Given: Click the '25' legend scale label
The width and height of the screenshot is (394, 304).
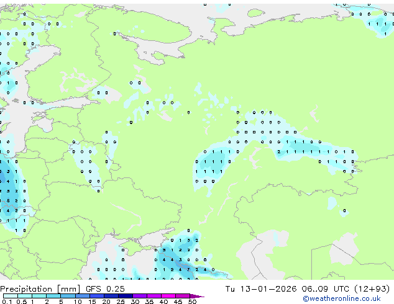Looking at the screenshot, I should coord(121,302).
